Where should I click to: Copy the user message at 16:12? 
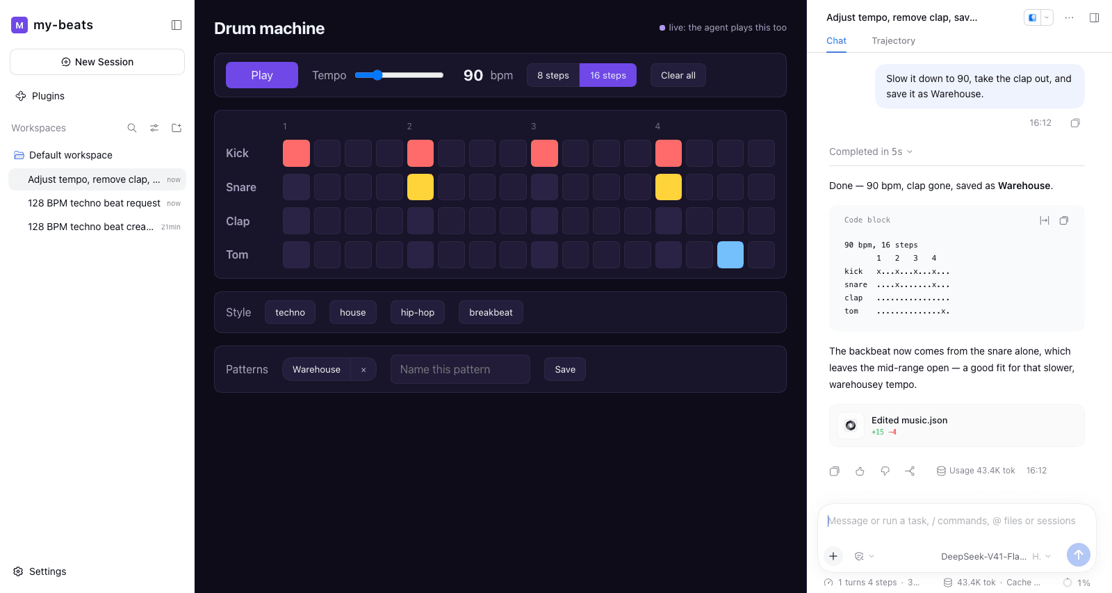(1075, 123)
